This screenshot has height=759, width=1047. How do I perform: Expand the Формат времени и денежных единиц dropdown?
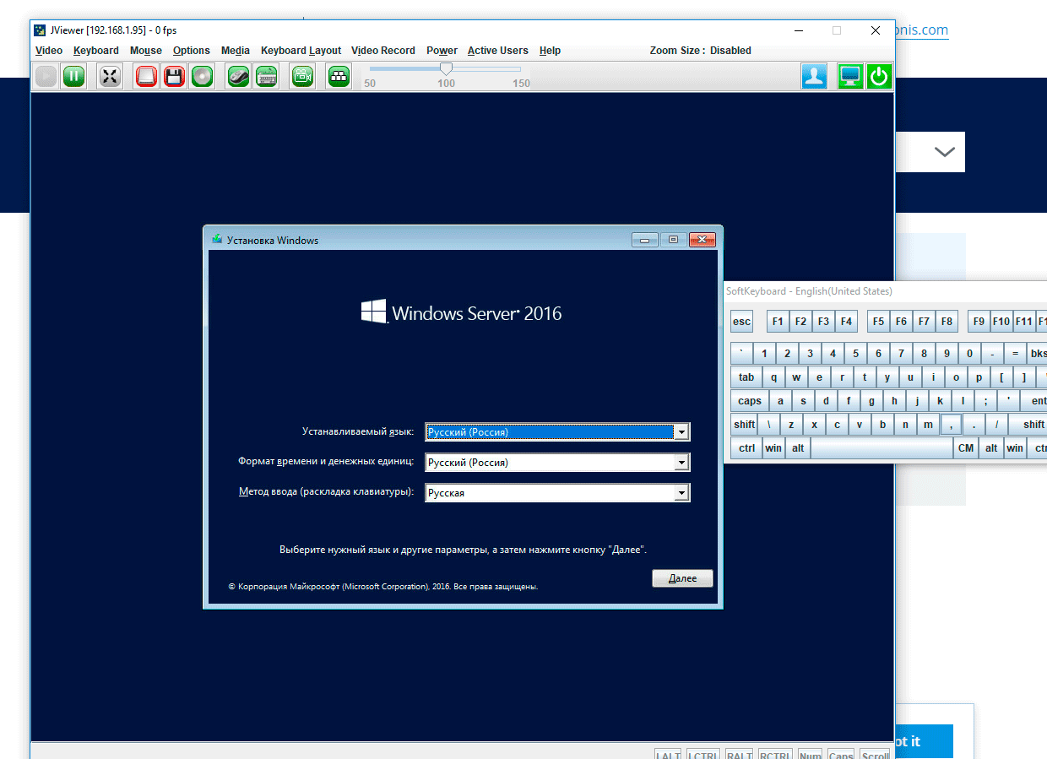(x=681, y=463)
